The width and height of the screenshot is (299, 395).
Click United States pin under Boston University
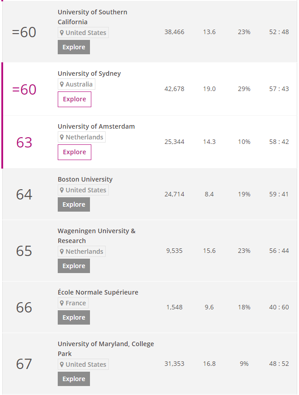click(x=62, y=190)
